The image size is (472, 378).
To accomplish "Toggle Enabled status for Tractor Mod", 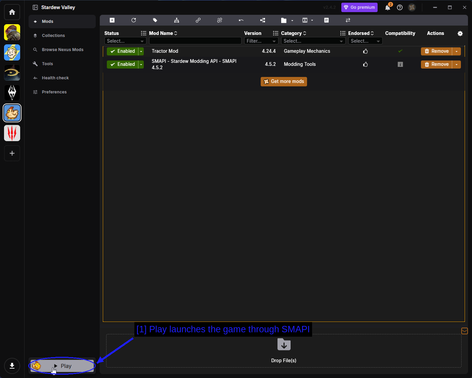I will [123, 51].
